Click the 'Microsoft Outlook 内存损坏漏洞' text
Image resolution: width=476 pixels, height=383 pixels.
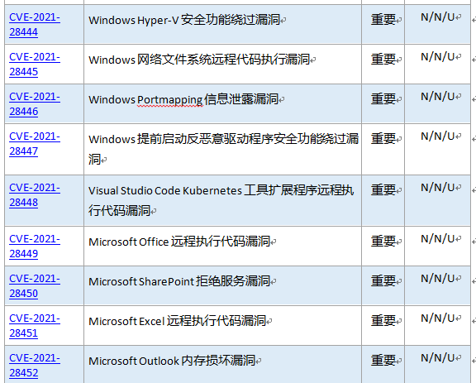click(x=172, y=361)
